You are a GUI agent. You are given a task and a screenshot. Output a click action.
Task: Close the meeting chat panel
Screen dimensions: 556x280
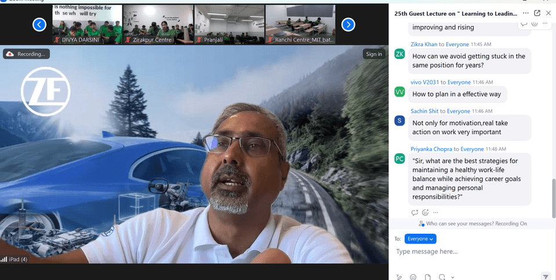click(548, 13)
